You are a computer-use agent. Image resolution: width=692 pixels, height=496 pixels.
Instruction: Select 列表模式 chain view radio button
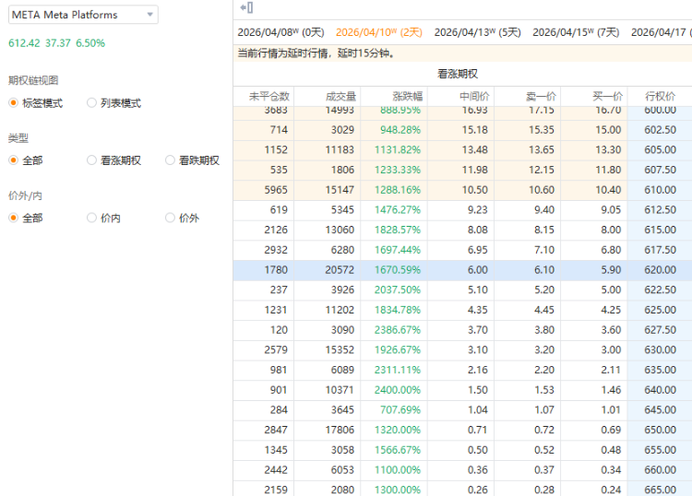tap(92, 103)
